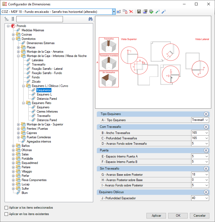Click the Agregados internos tag icon
This screenshot has height=222, width=215.
coord(23,141)
